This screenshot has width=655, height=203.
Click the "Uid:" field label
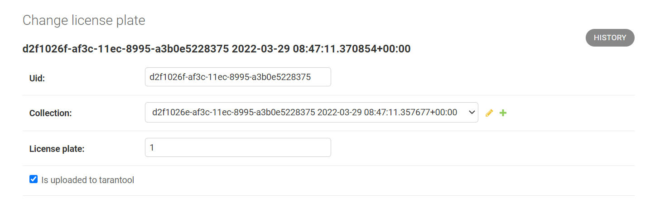37,78
